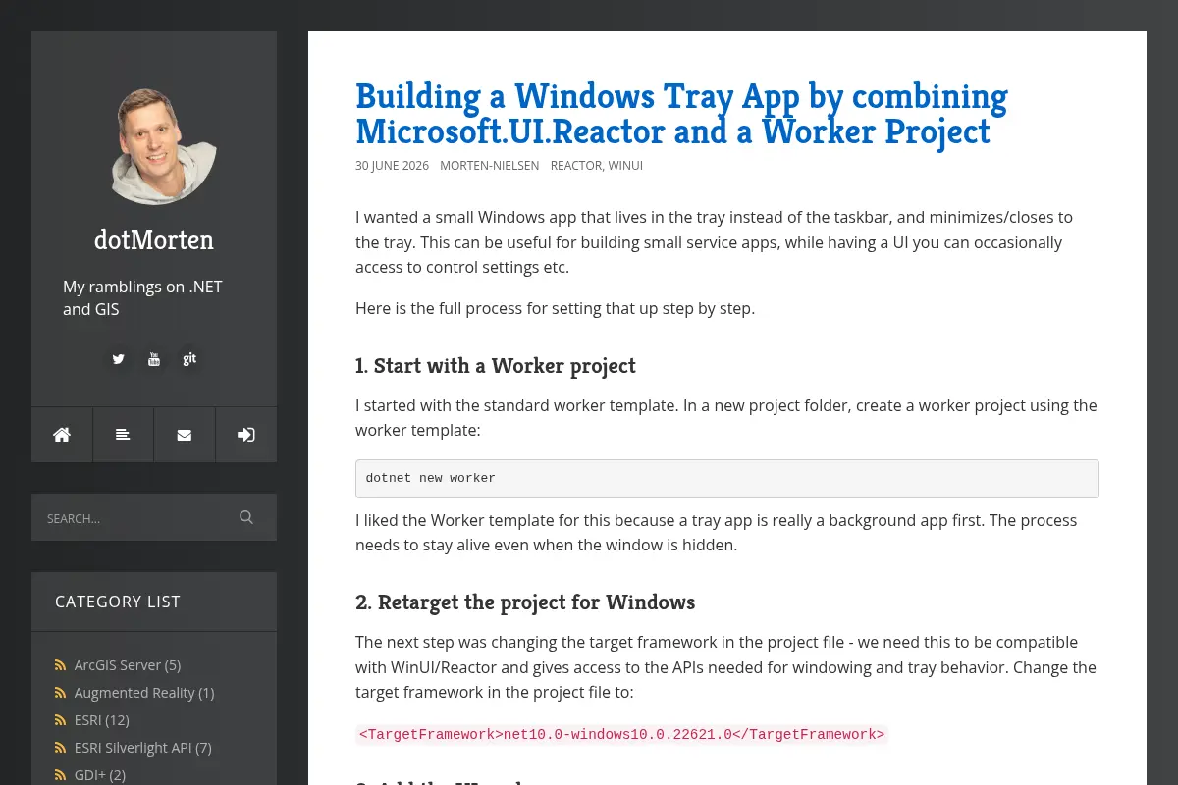Open the YouTube channel icon
This screenshot has width=1178, height=785.
(154, 359)
